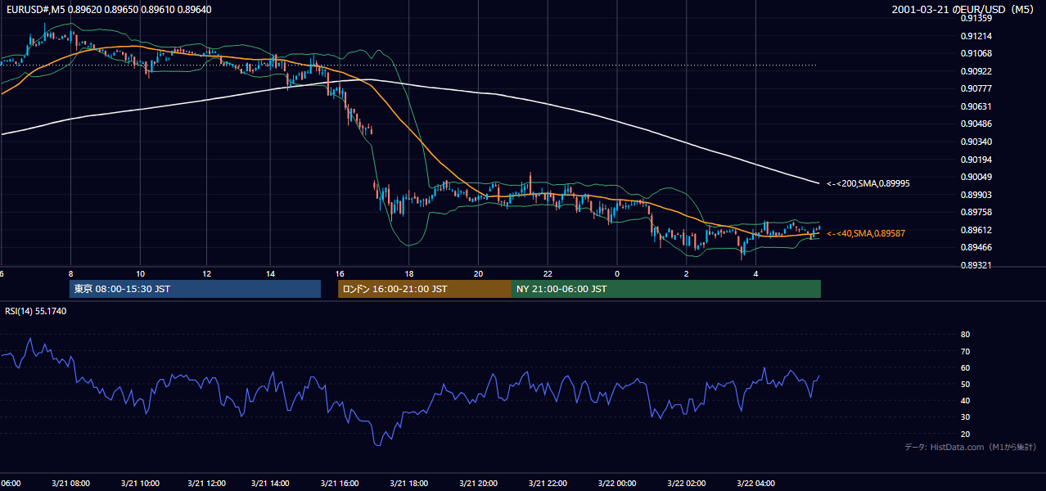This screenshot has width=1046, height=491.
Task: Click price level 0.91214 on price axis
Action: 976,36
